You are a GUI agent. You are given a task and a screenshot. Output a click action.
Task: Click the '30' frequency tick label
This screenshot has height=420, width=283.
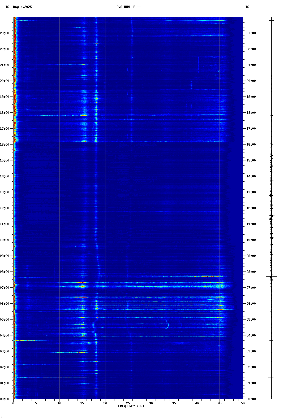coord(151,403)
